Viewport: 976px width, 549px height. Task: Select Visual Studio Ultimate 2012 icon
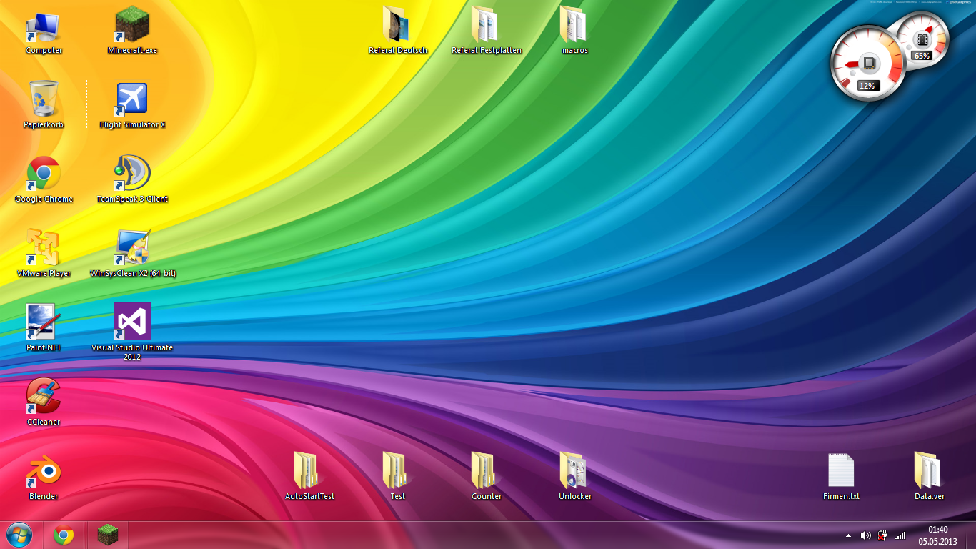132,323
